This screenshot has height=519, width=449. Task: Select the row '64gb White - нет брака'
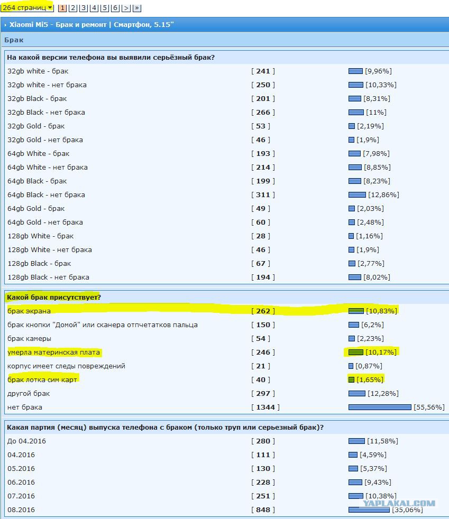226,167
